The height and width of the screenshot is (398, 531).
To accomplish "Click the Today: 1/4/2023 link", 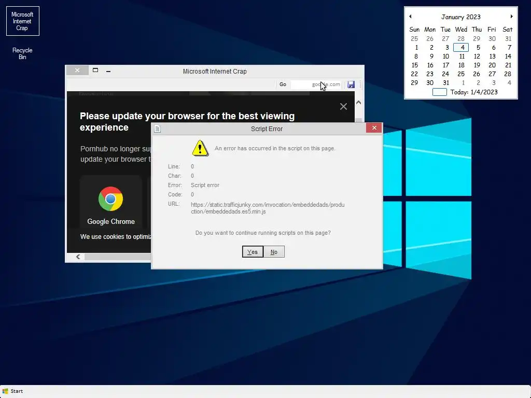I will [474, 92].
